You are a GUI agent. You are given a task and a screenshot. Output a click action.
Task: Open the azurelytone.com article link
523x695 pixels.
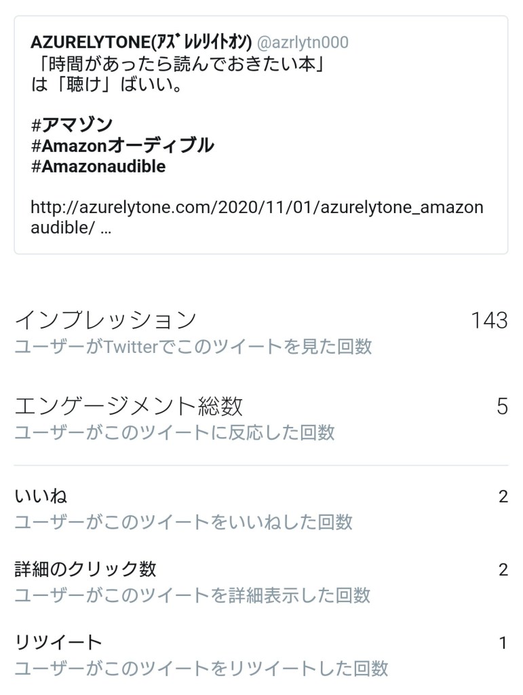tap(256, 208)
